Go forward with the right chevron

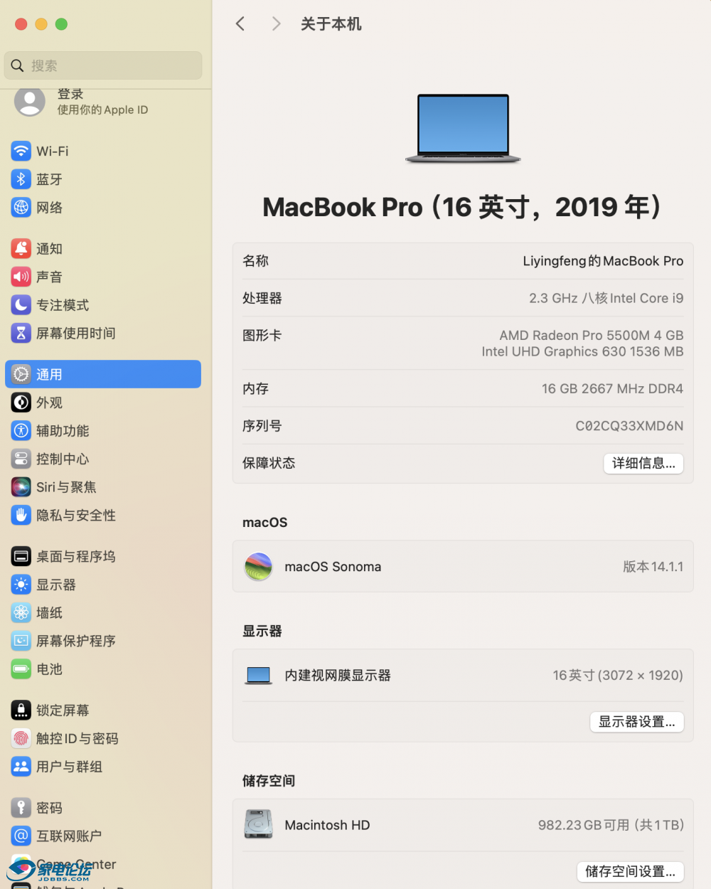coord(277,23)
